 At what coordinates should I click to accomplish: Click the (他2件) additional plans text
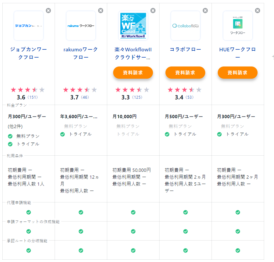[15, 126]
